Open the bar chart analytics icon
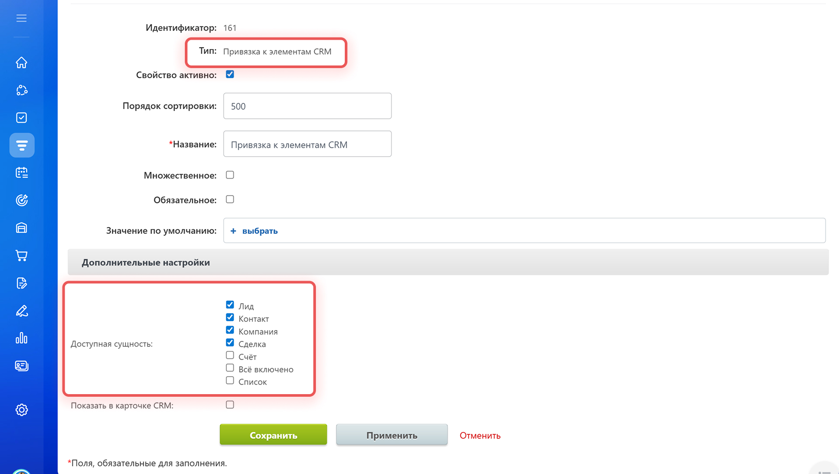 point(21,338)
